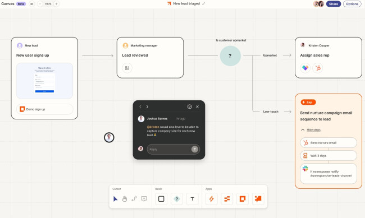The image size is (365, 218).
Task: Add a decision diamond shape
Action: [x=177, y=199]
